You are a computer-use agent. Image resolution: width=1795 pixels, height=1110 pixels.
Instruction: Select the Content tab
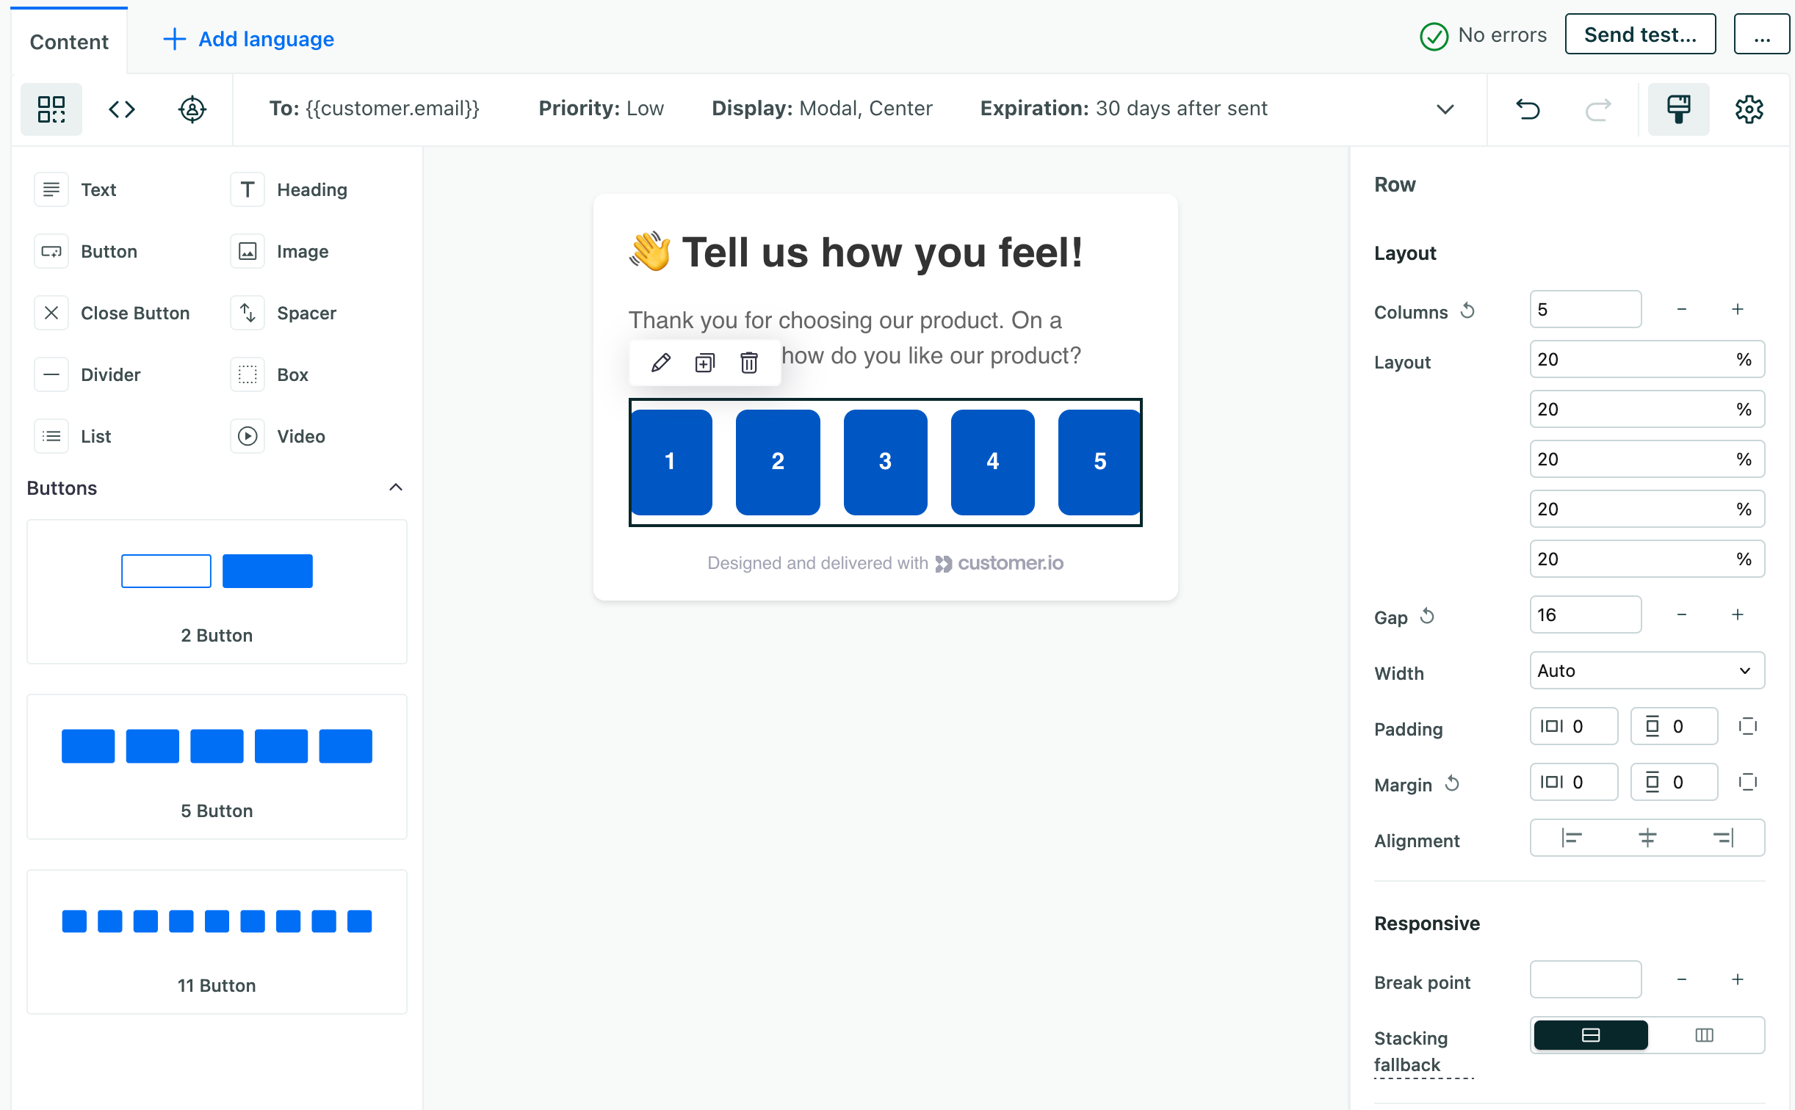[x=69, y=42]
